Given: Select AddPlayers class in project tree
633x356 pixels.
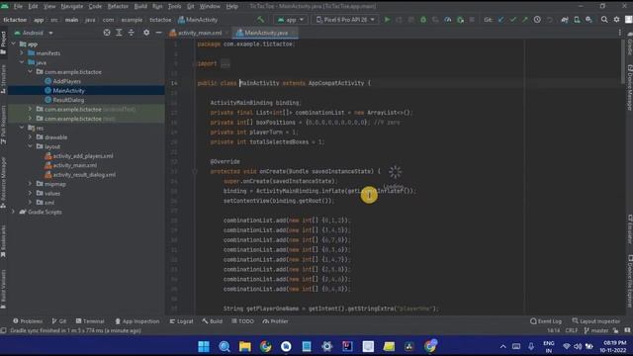Looking at the screenshot, I should (x=66, y=81).
